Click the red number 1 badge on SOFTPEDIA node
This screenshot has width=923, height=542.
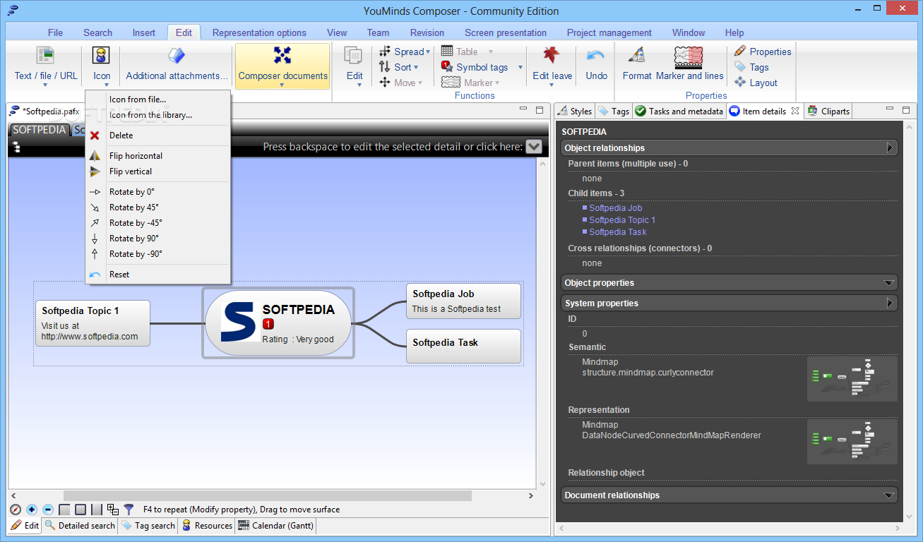(x=268, y=324)
